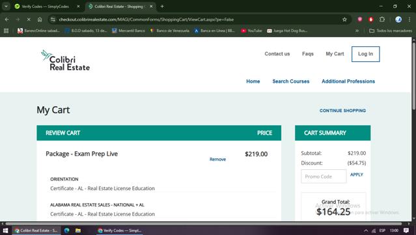
Task: Open the Extensions puzzle-piece icon
Action: point(382,19)
